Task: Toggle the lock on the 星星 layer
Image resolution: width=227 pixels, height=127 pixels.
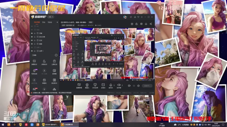Action: (35, 44)
